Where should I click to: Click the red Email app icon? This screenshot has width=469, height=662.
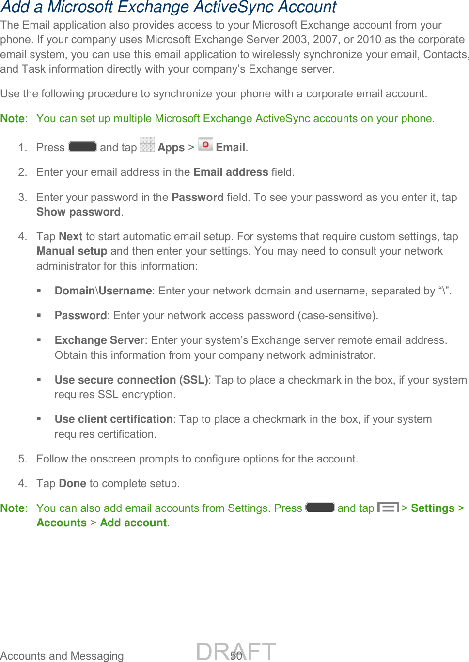point(205,144)
